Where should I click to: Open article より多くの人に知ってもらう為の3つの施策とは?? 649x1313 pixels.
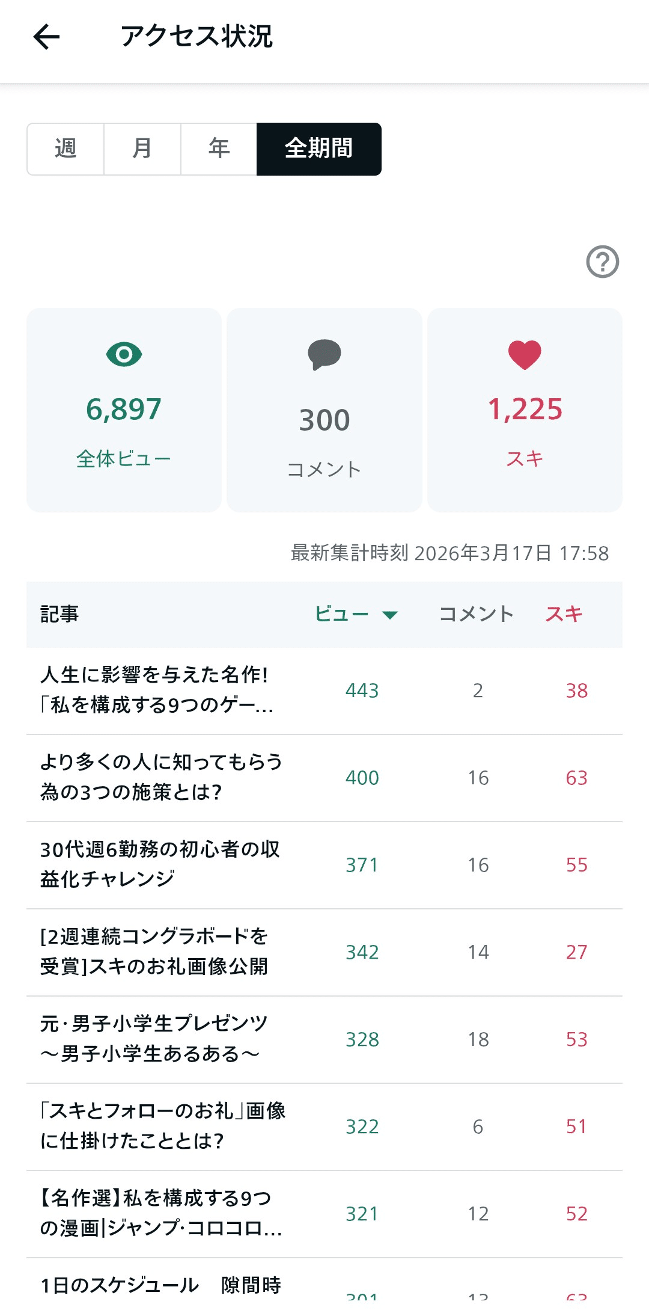coord(161,777)
